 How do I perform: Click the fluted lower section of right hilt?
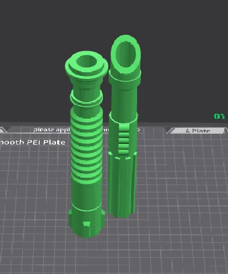pyautogui.click(x=122, y=185)
